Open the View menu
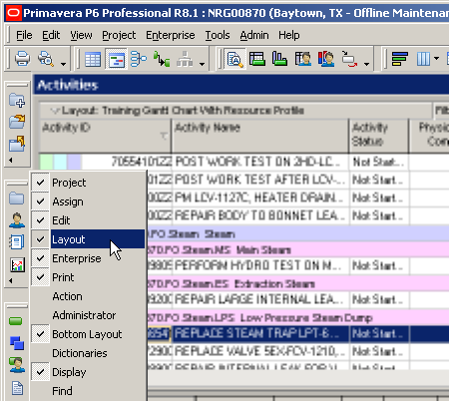Image resolution: width=449 pixels, height=401 pixels. [x=81, y=35]
